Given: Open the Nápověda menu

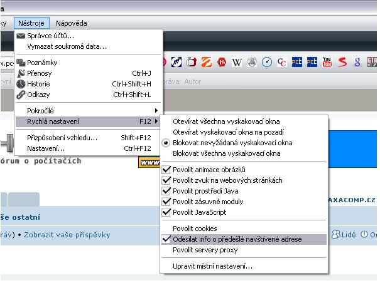Looking at the screenshot, I should click(x=71, y=23).
